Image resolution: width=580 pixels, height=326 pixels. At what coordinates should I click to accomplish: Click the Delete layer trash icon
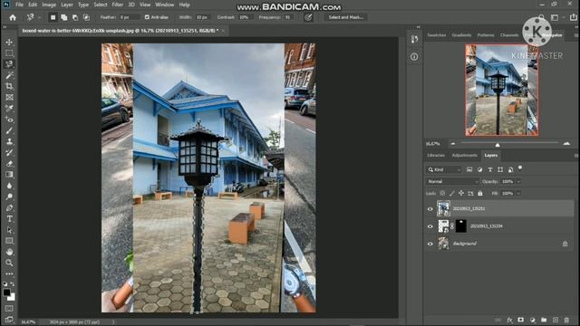566,320
